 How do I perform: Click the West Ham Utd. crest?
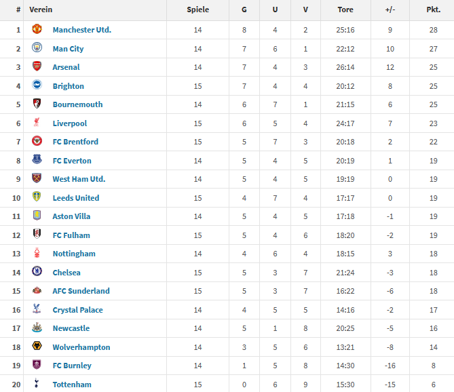coord(37,179)
